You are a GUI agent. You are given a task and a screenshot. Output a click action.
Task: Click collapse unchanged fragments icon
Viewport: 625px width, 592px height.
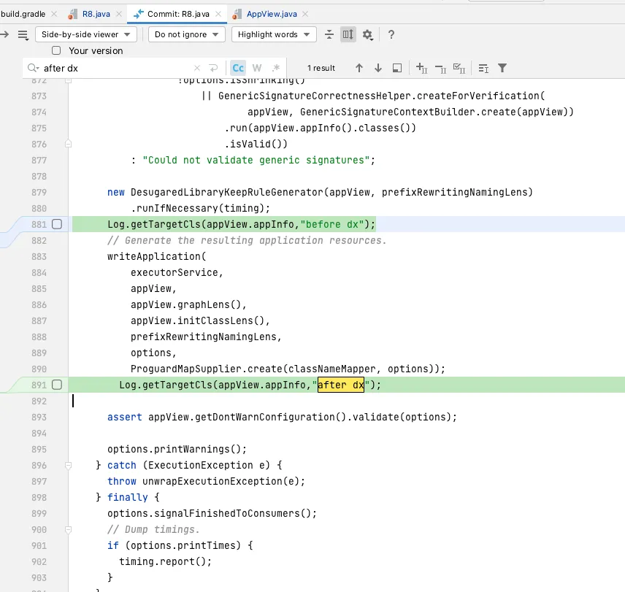329,34
